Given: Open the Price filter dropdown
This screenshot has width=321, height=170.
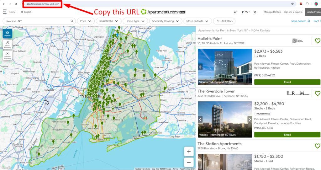Looking at the screenshot, I should coord(86,21).
